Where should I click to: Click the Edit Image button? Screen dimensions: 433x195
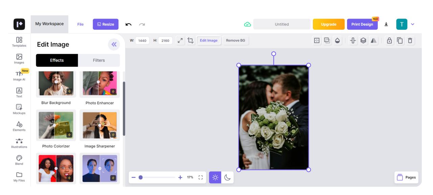coord(209,41)
